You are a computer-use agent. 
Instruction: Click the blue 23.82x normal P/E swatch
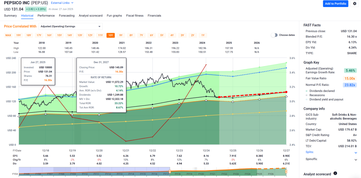coord(350,85)
